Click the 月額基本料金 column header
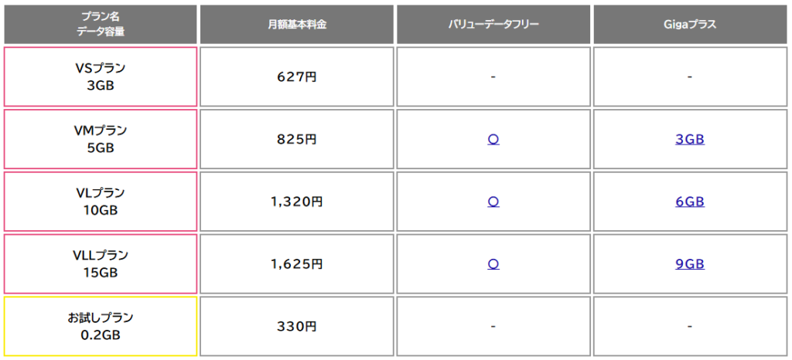Image resolution: width=792 pixels, height=360 pixels. click(x=297, y=24)
